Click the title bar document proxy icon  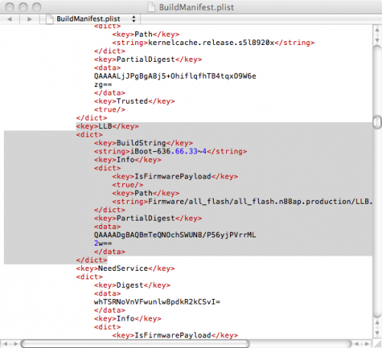151,7
